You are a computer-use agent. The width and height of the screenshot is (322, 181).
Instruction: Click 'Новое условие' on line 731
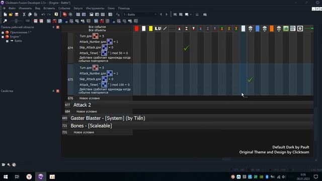click(x=84, y=132)
